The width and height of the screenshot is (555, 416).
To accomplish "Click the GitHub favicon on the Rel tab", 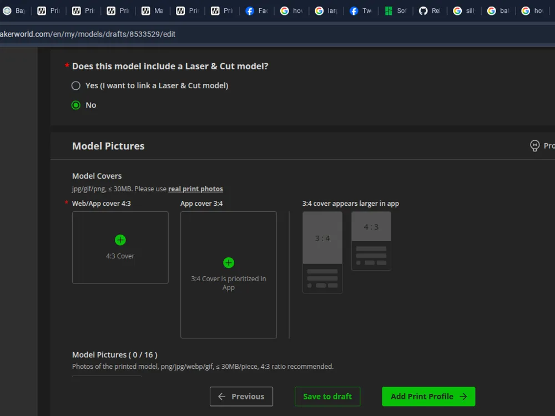I will tap(423, 11).
